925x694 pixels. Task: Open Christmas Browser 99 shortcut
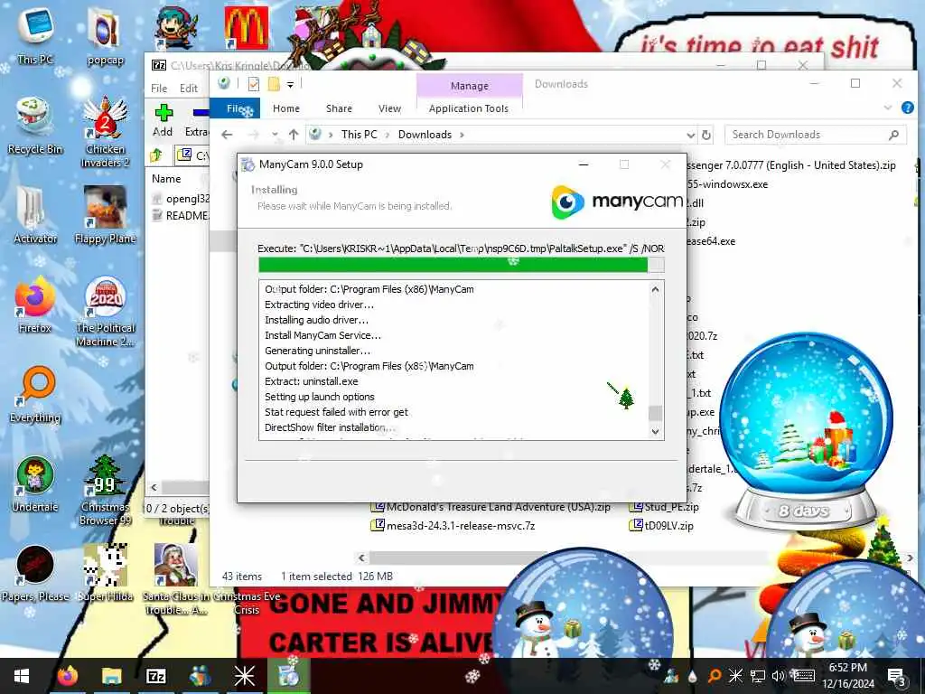(105, 490)
